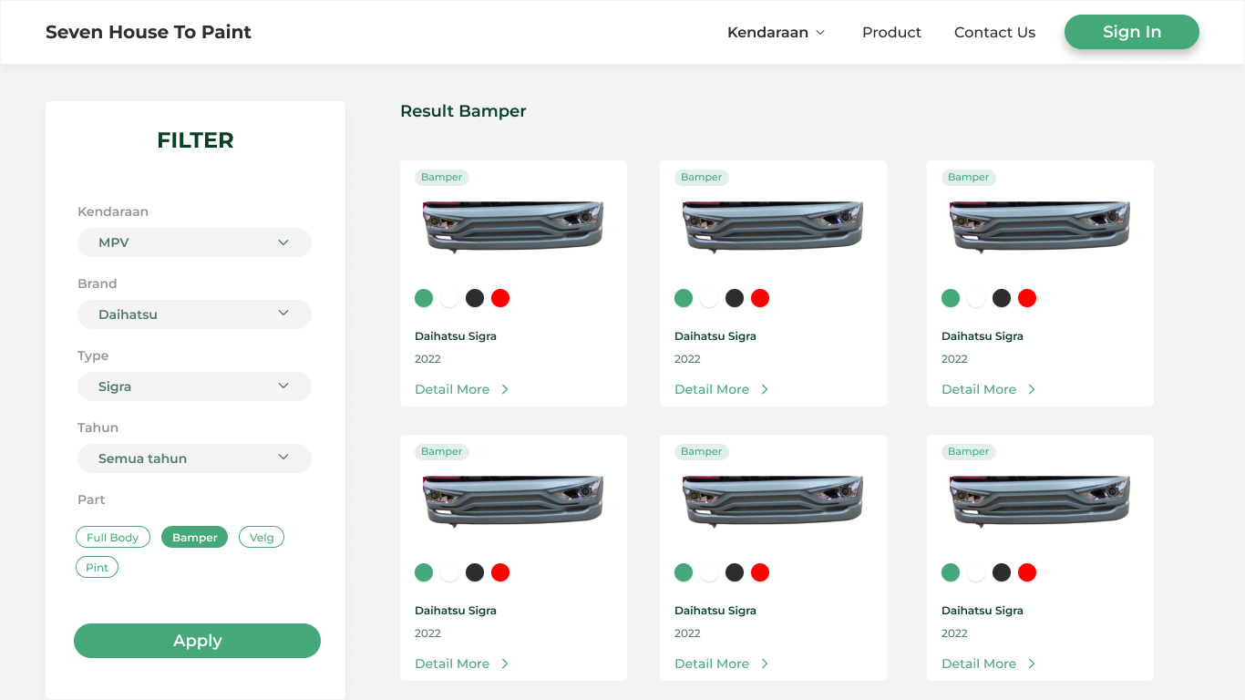The image size is (1245, 700).
Task: Pick green color on bottom-row first card
Action: click(424, 572)
